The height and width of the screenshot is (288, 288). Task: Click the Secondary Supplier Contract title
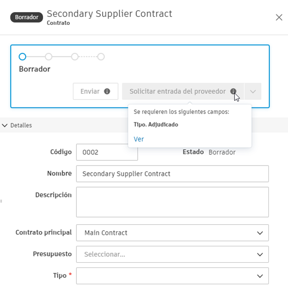pos(110,14)
